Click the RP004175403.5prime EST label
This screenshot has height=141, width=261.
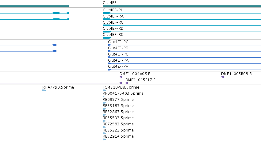coord(123,93)
